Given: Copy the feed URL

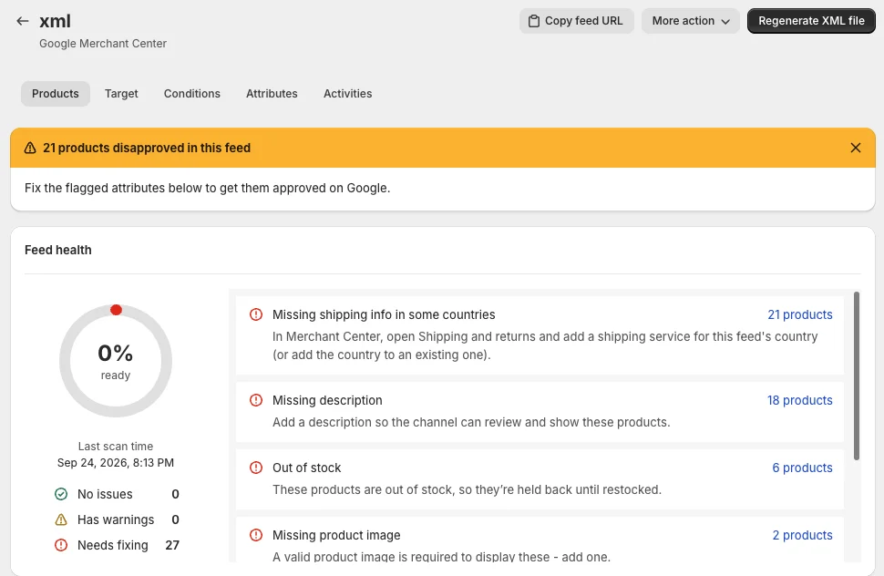Looking at the screenshot, I should click(576, 21).
